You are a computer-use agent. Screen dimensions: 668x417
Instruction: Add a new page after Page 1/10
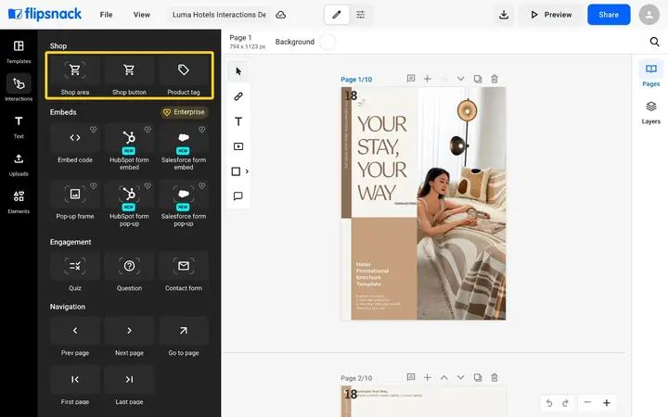coord(428,79)
